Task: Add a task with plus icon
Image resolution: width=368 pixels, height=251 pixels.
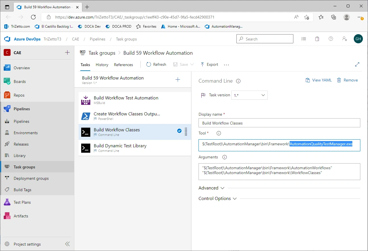Action: pos(178,79)
